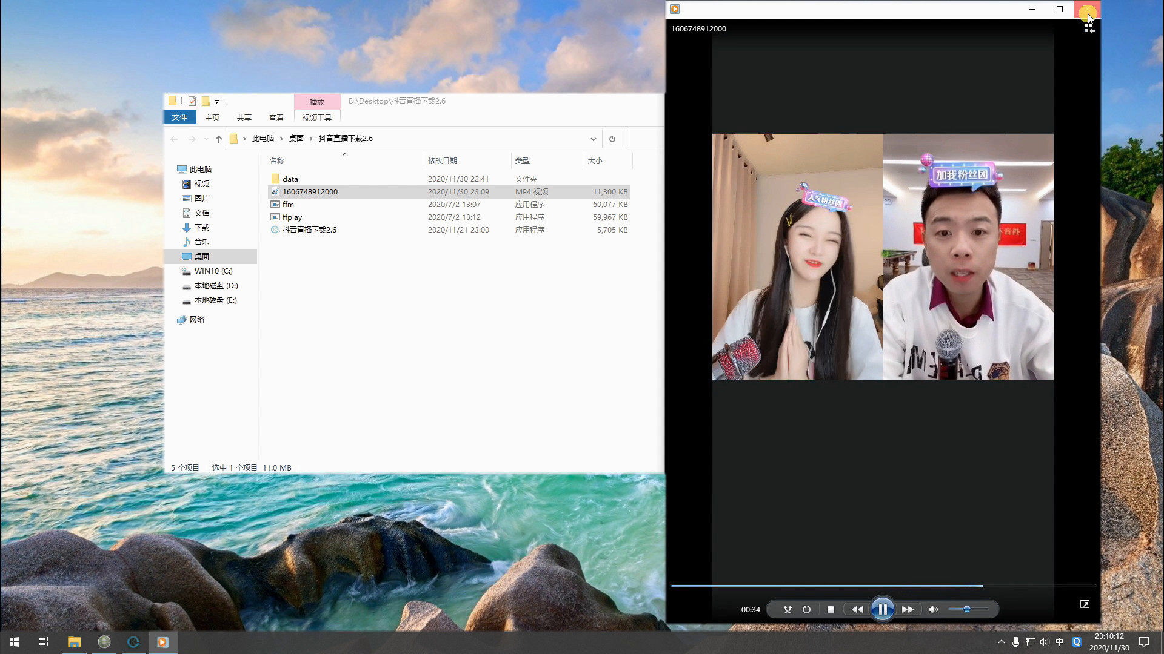Screen dimensions: 1164x654
Task: Click the video seek progress bar
Action: pyautogui.click(x=882, y=586)
